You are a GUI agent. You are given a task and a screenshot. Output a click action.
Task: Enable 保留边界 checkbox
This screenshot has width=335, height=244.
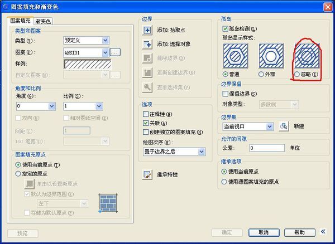click(226, 94)
